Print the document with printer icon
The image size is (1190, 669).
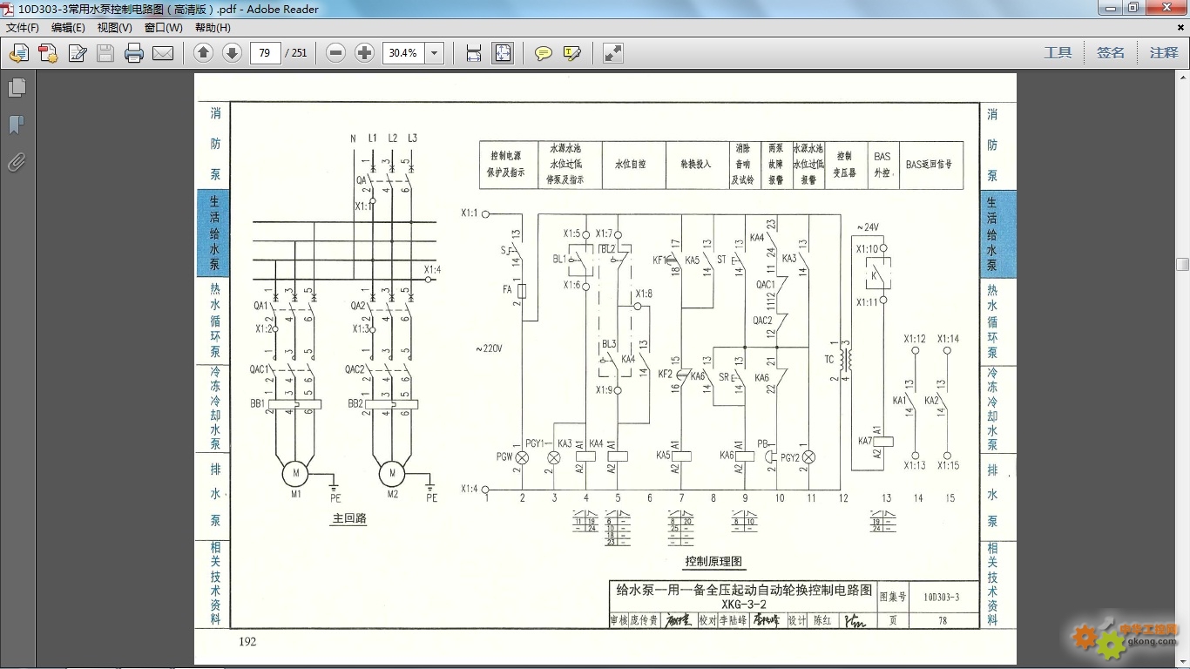[134, 53]
